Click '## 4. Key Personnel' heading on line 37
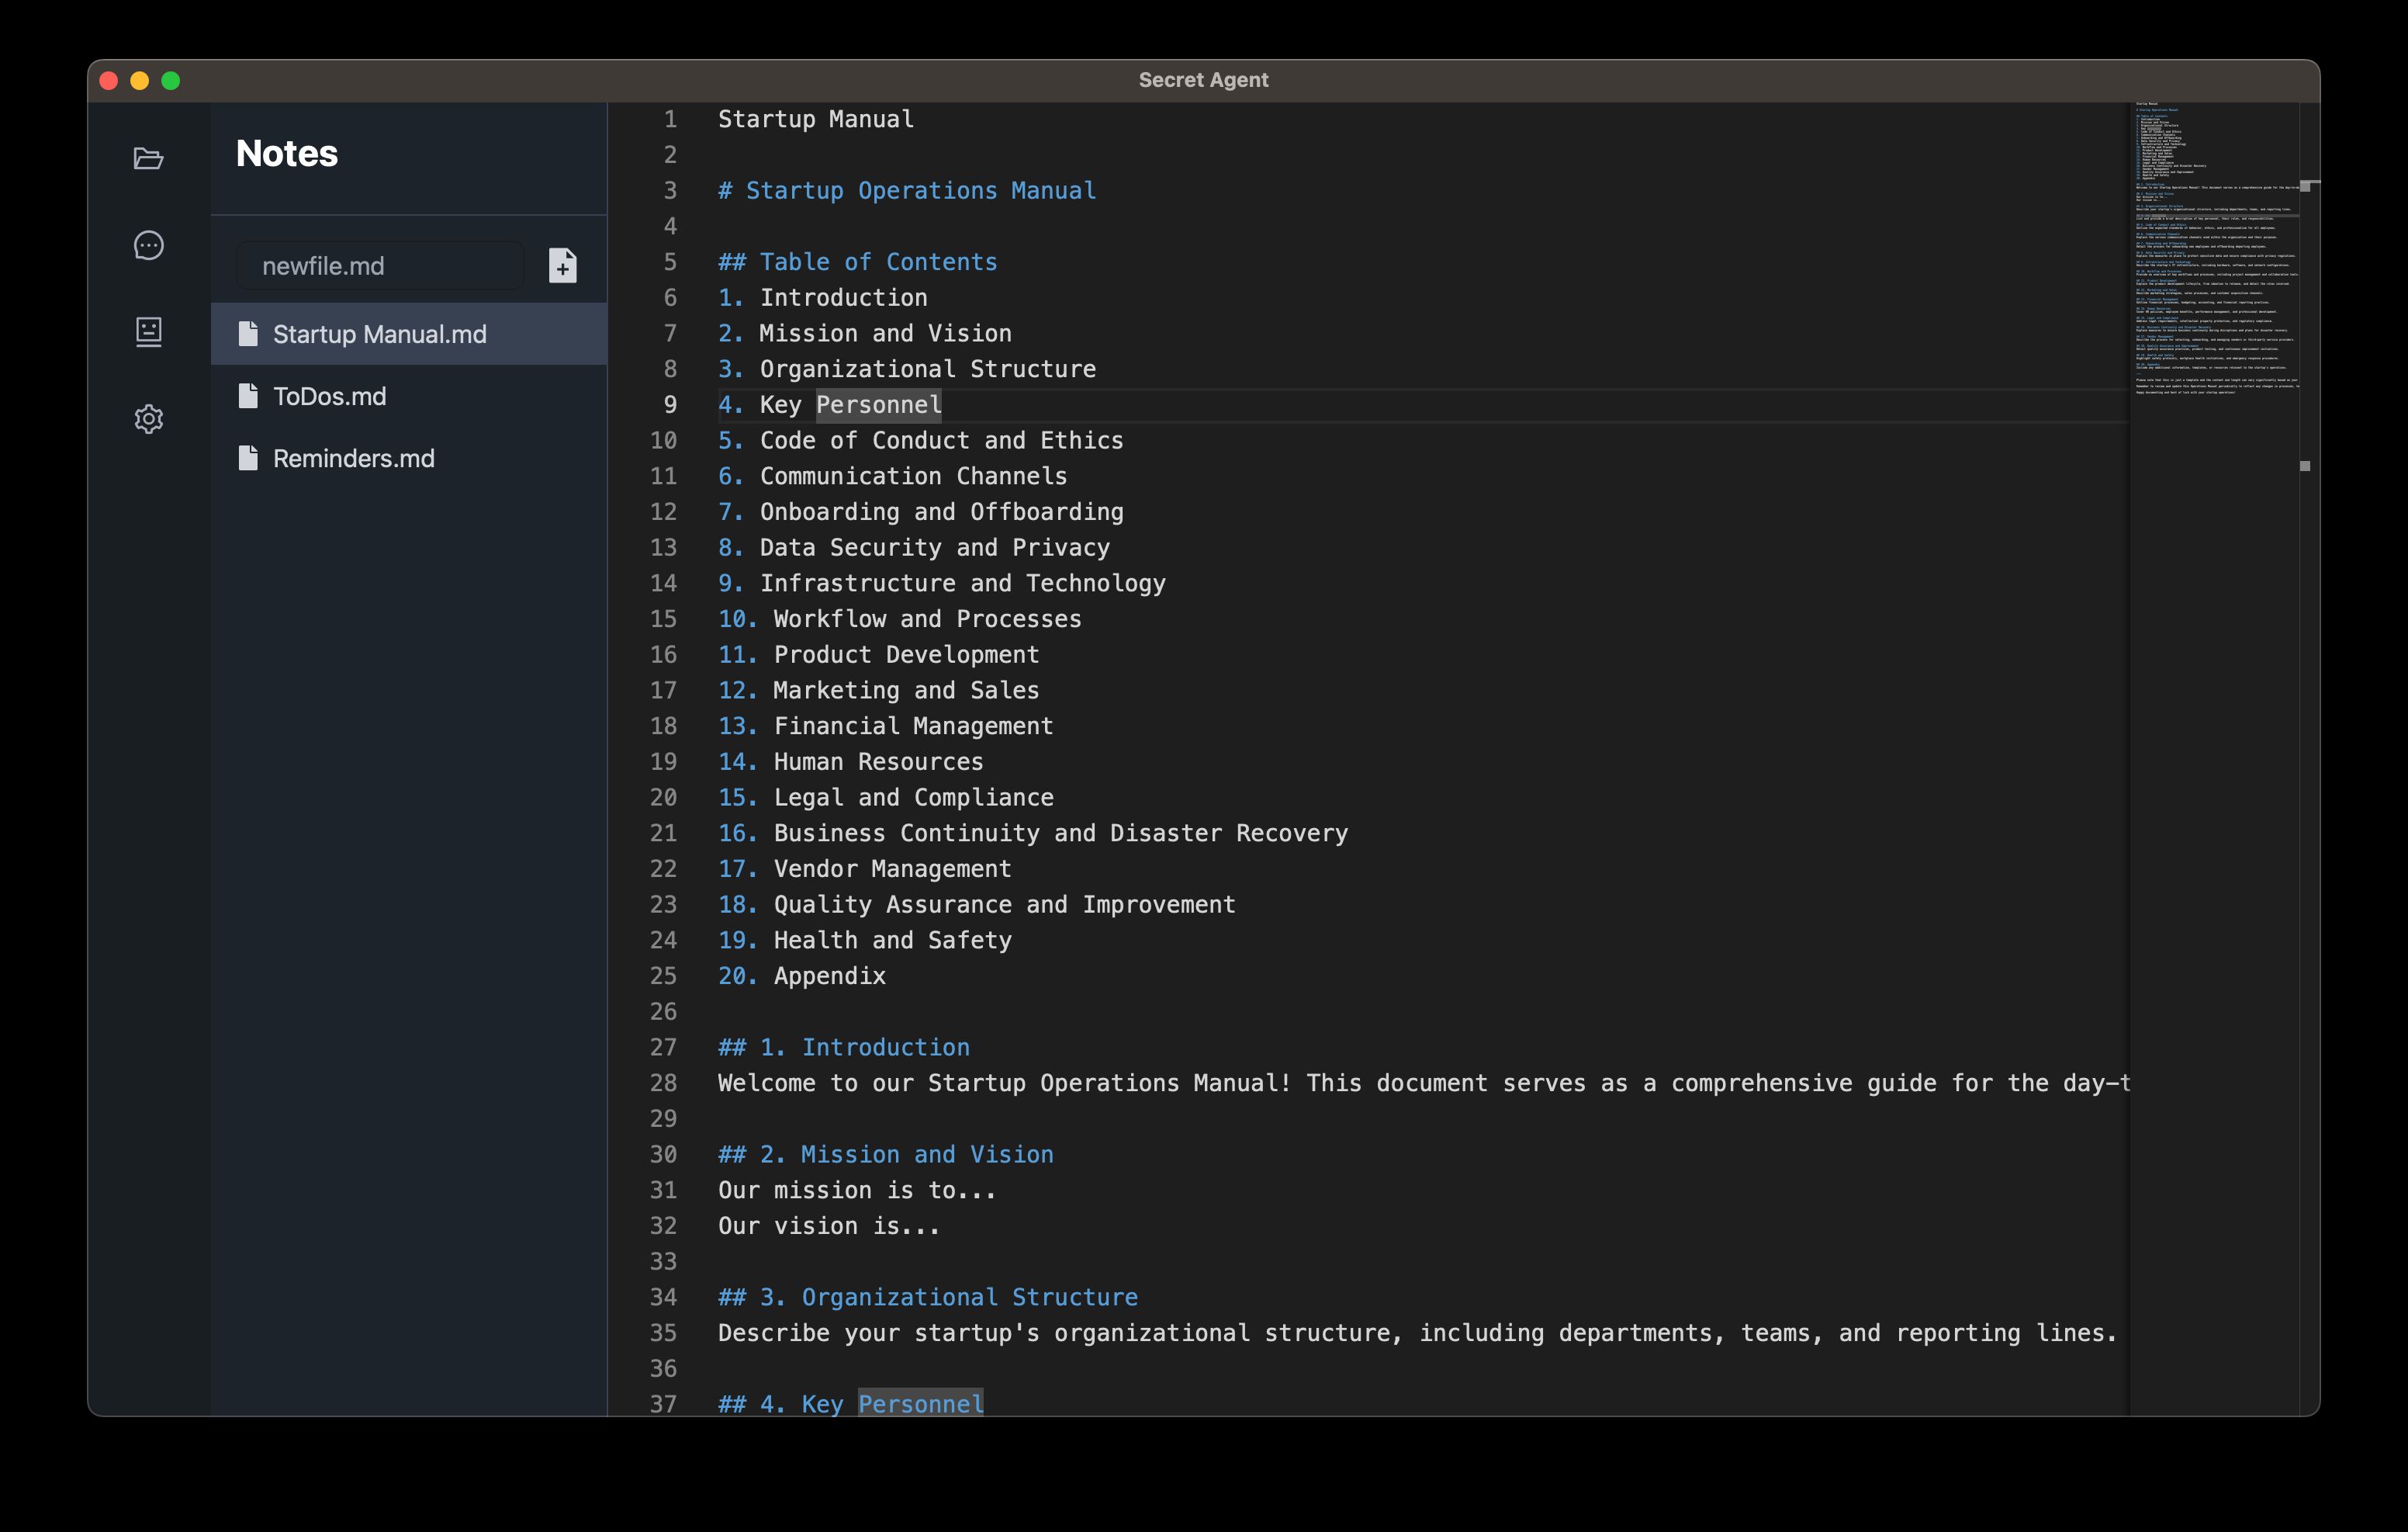 tap(851, 1403)
